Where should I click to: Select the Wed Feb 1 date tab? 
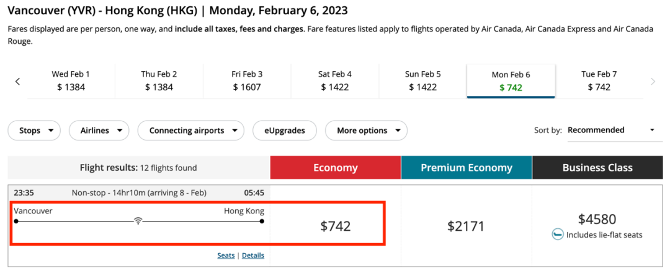[x=71, y=81]
